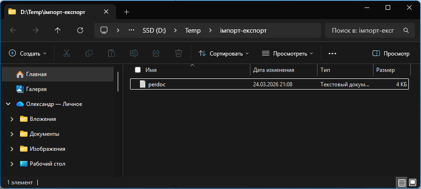Click the Cut scissors icon
This screenshot has width=421, height=189.
tap(67, 54)
